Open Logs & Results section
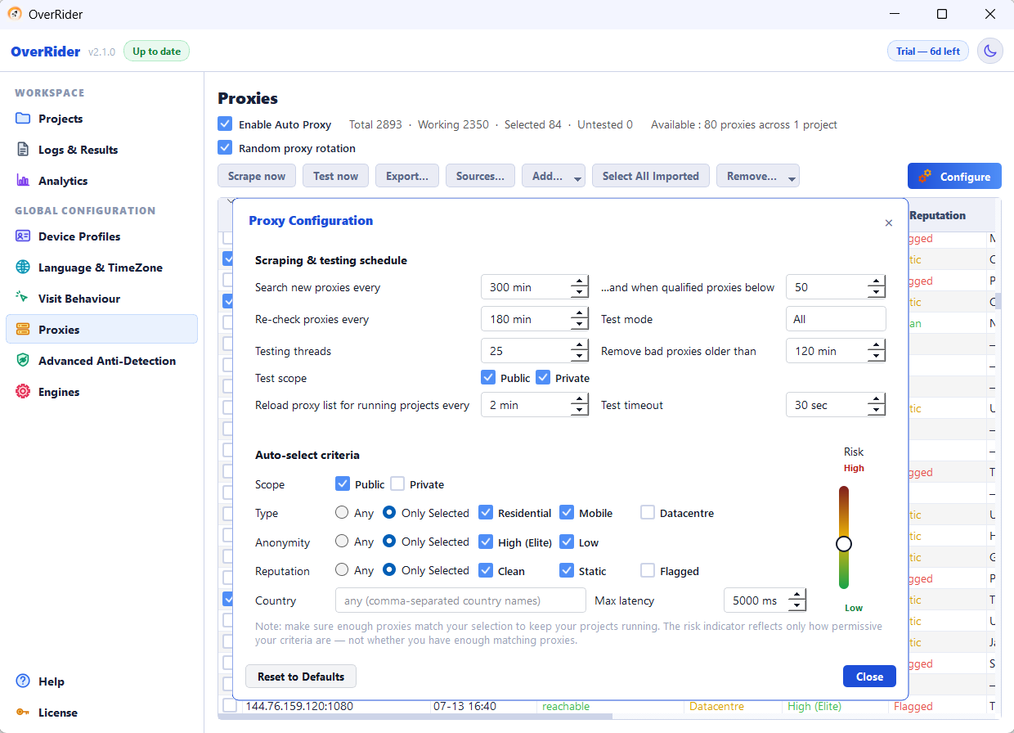 point(101,150)
